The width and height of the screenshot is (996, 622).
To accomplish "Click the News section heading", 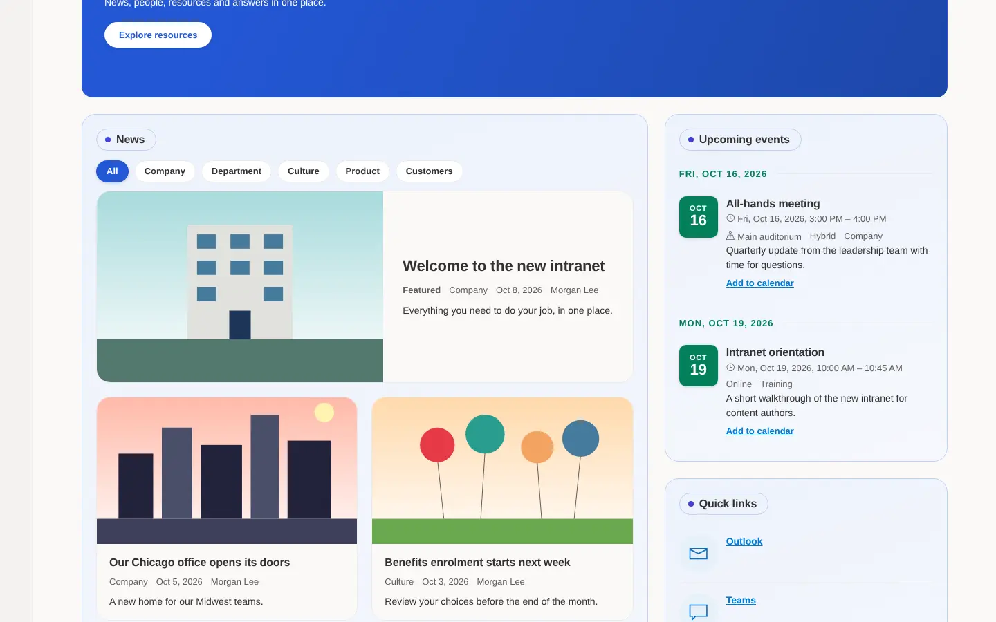I will pos(126,140).
